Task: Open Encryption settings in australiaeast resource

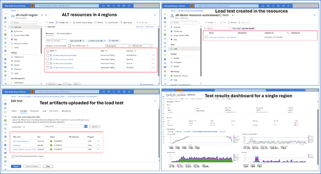Action: pos(176,63)
